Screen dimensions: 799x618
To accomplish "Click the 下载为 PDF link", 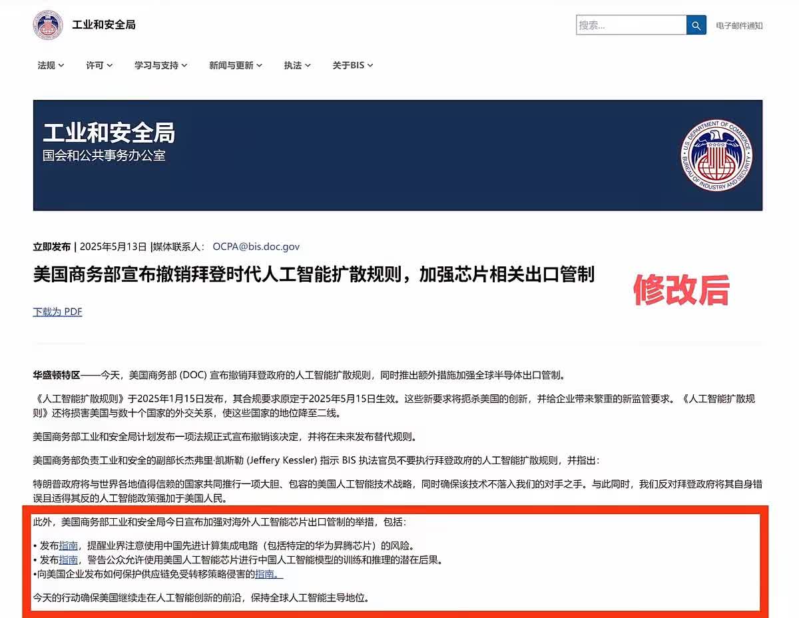I will (58, 312).
